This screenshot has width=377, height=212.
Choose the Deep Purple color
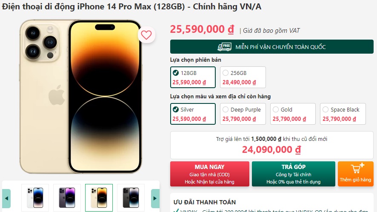pos(243,114)
